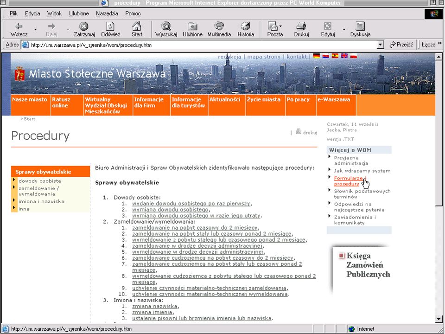Click the Przejdź go button
The width and height of the screenshot is (445, 334).
coord(401,45)
